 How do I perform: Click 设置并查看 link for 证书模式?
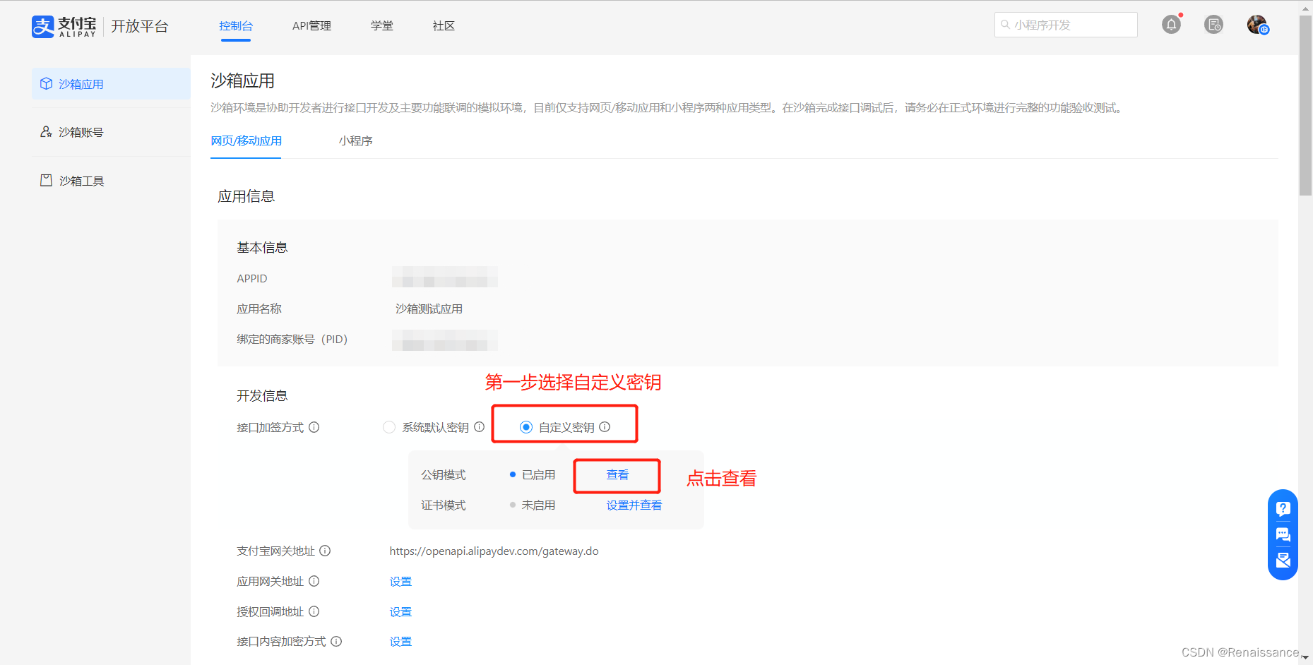point(634,505)
